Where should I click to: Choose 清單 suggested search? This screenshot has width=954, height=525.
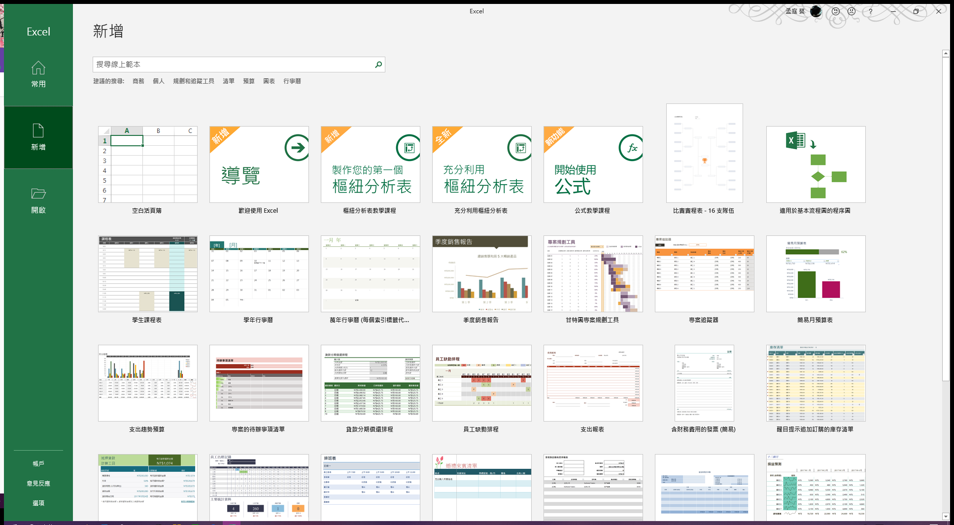229,81
